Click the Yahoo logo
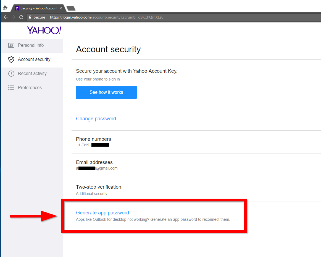This screenshot has width=321, height=257. [x=44, y=30]
